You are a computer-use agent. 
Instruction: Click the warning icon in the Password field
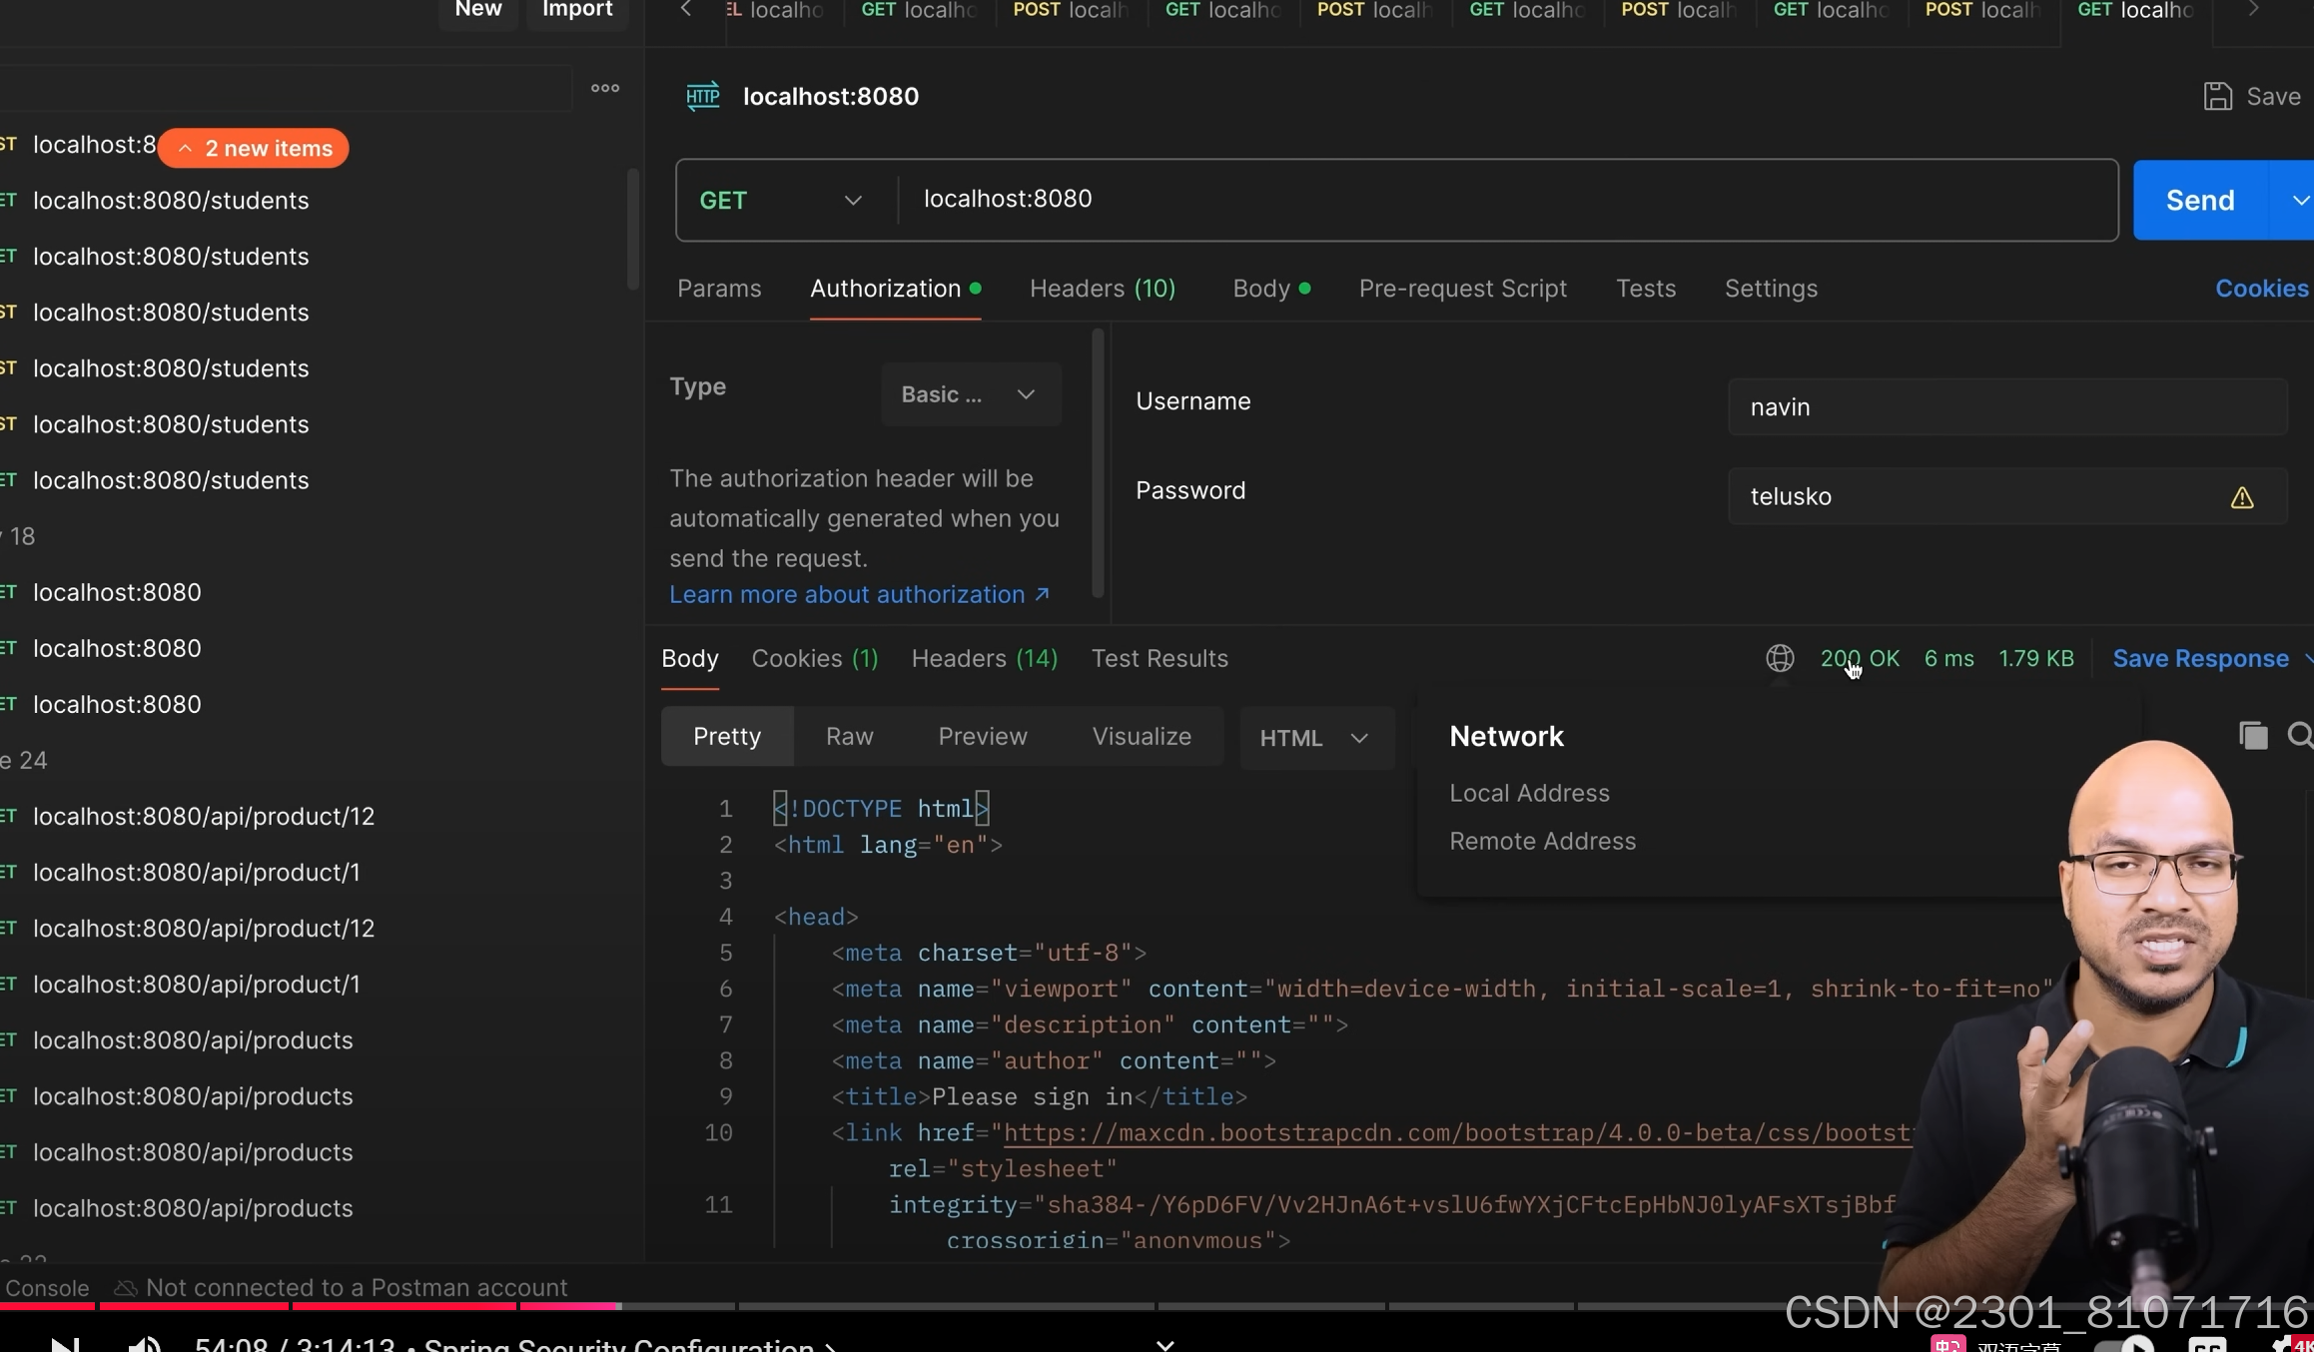coord(2243,496)
